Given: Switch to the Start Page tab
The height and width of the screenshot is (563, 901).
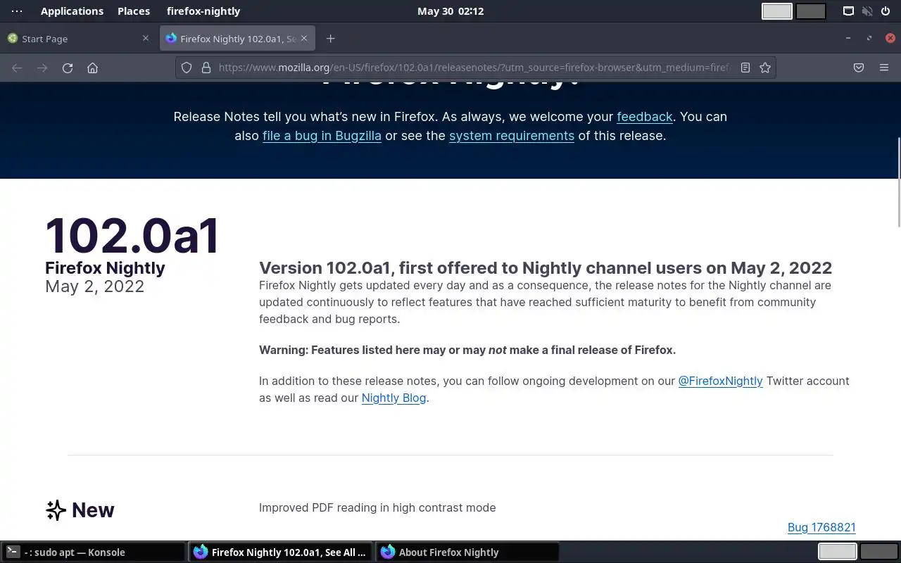Looking at the screenshot, I should [x=79, y=39].
